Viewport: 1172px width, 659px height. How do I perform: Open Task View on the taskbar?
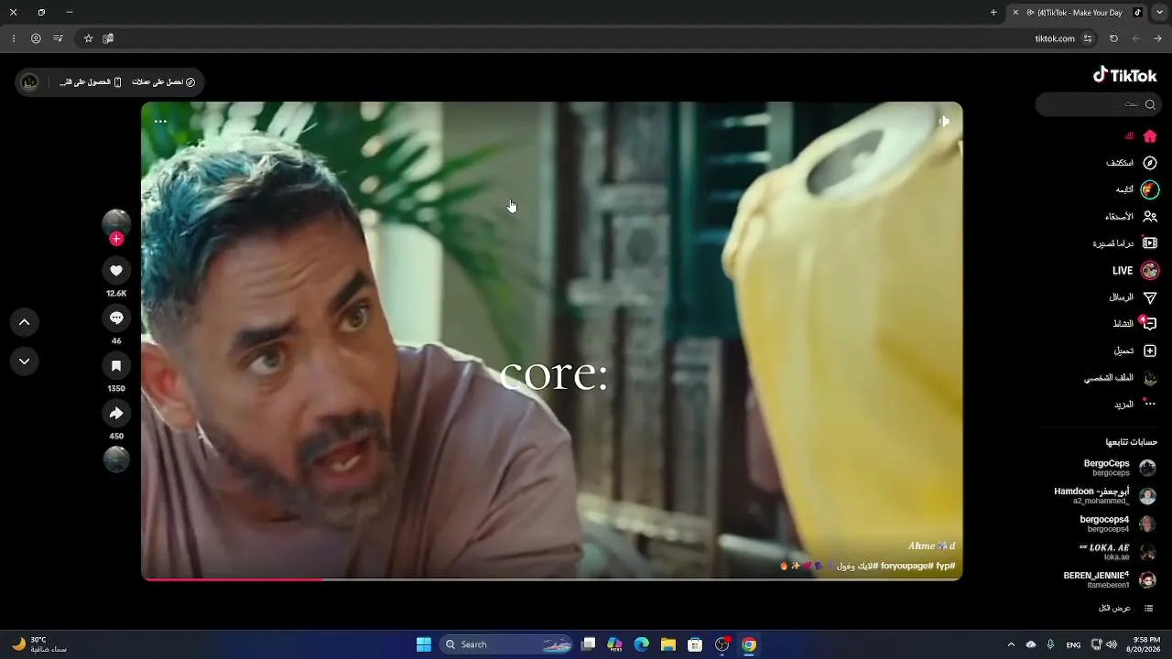point(589,644)
